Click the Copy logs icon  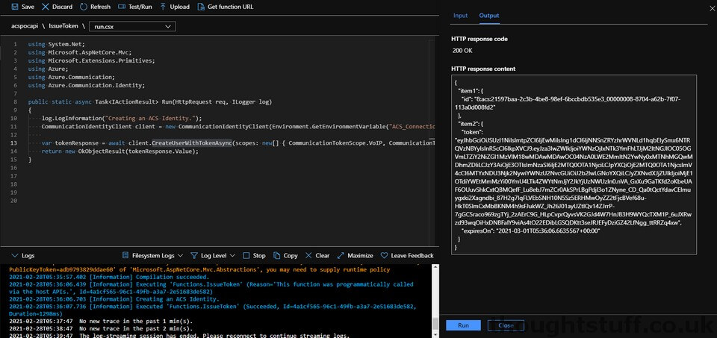pyautogui.click(x=276, y=256)
